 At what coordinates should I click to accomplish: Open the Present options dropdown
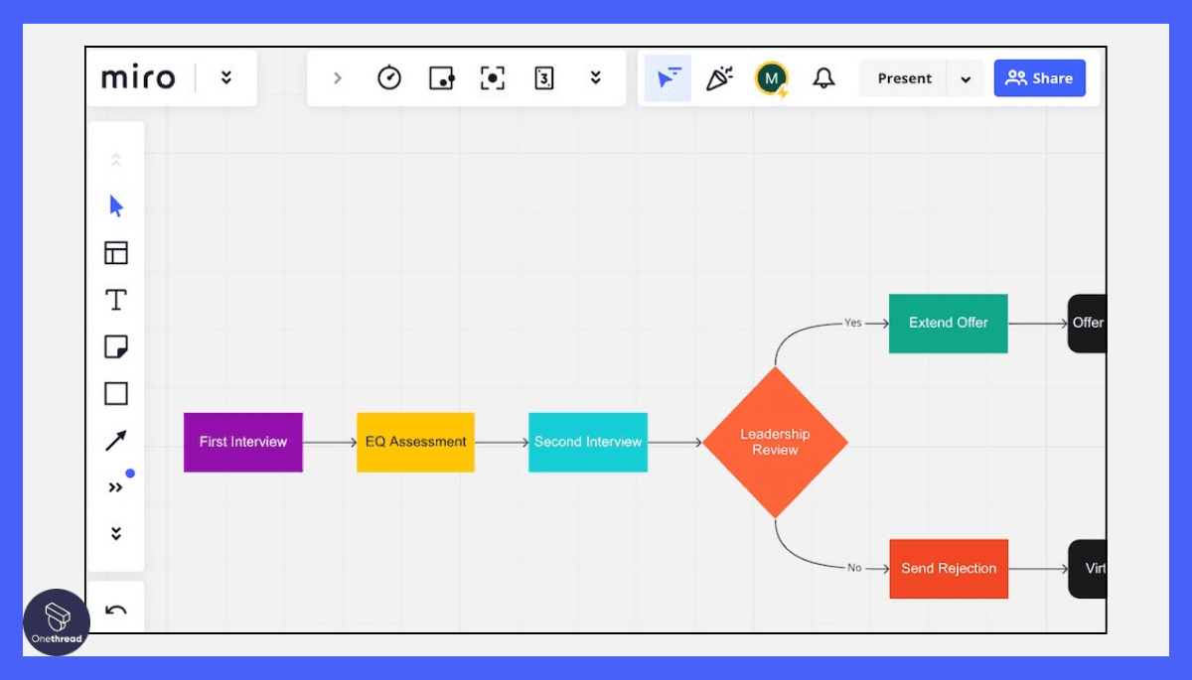[x=966, y=77]
